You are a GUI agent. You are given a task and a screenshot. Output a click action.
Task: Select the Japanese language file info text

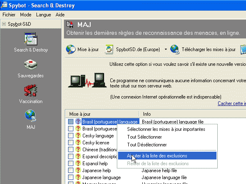[164, 177]
